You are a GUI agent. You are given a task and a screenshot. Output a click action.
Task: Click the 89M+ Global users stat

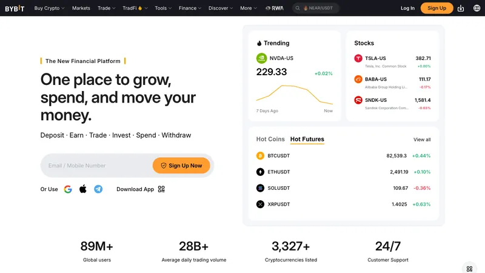(x=97, y=251)
